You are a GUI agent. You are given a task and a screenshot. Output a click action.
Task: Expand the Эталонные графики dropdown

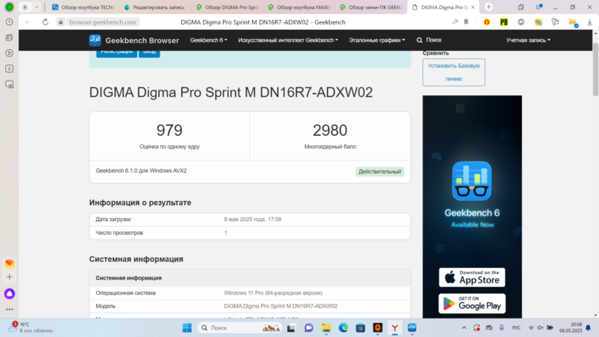[376, 40]
